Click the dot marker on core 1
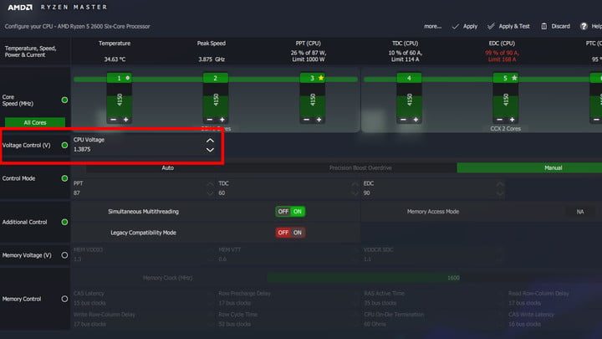 coord(127,78)
